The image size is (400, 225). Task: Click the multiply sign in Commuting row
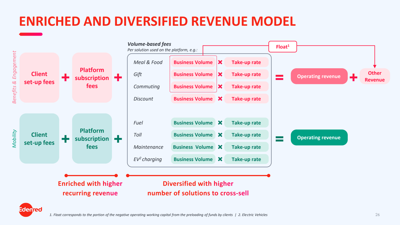click(x=220, y=86)
